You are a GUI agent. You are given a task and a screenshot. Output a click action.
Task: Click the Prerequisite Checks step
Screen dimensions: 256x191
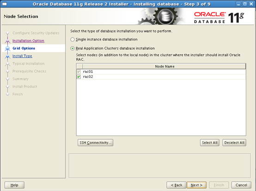[30, 71]
